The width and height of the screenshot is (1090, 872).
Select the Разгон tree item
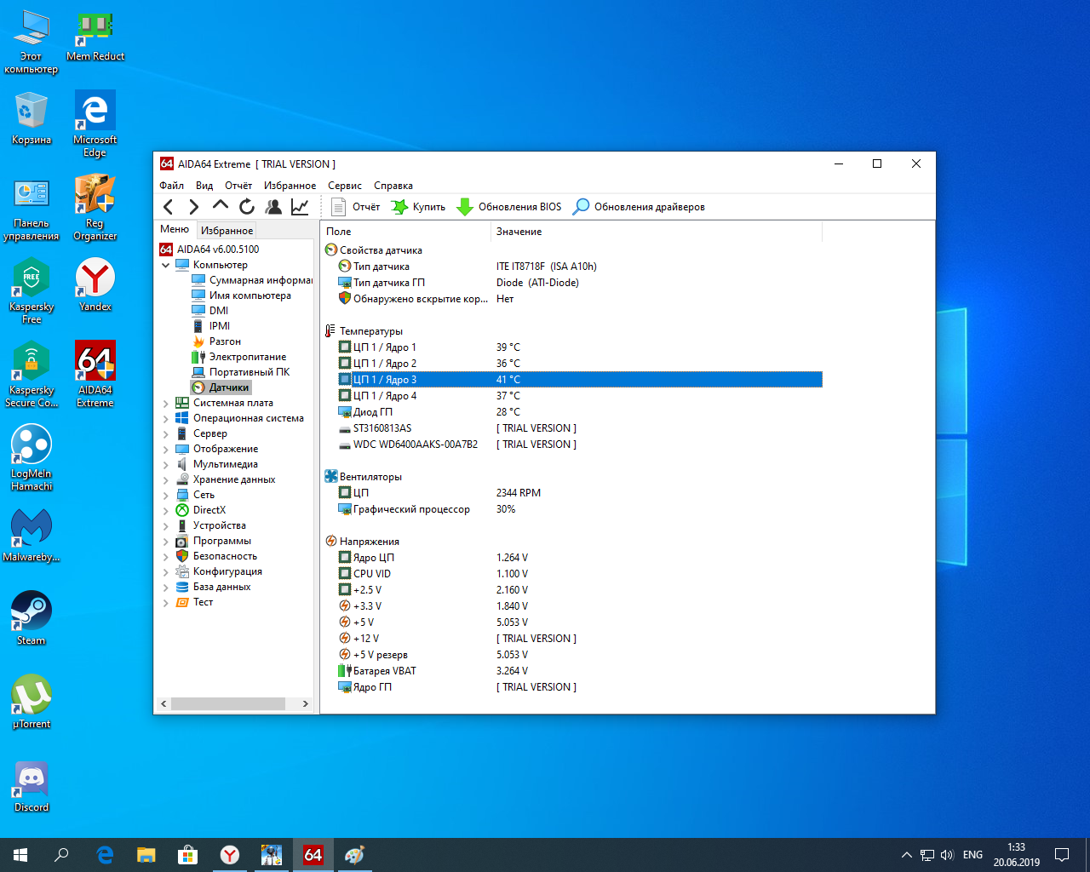(216, 341)
